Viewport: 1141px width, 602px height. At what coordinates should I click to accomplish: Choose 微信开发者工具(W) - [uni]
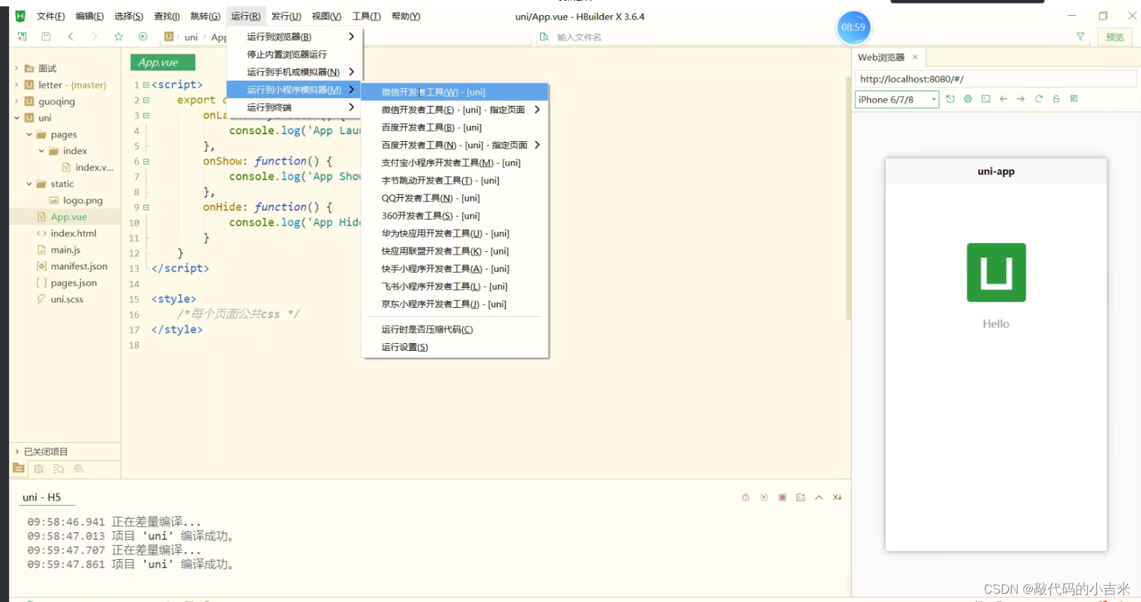(x=455, y=92)
